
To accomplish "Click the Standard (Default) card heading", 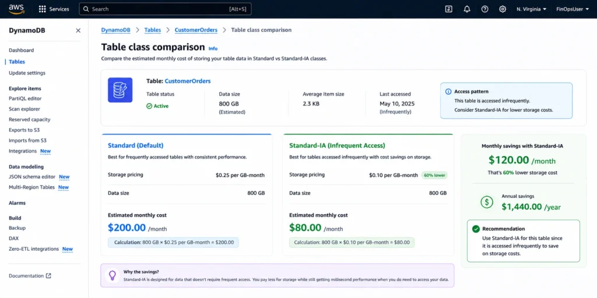I will click(135, 146).
